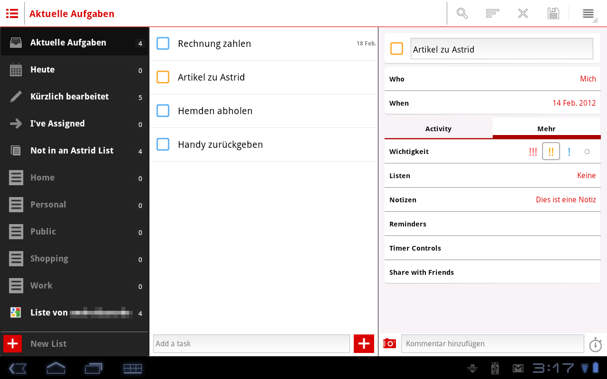
Task: Switch to the Mehr tab
Action: [x=546, y=128]
